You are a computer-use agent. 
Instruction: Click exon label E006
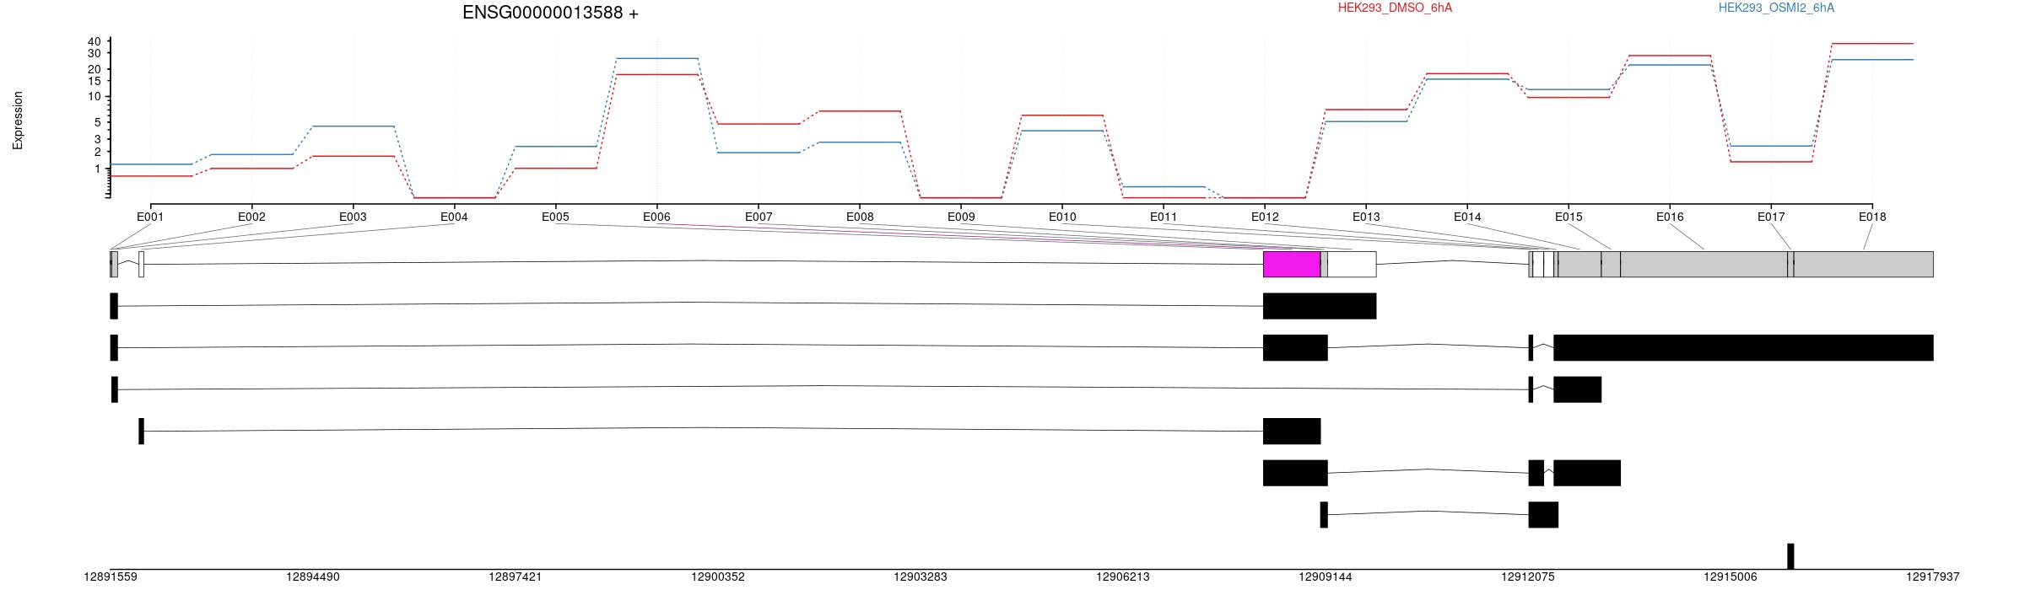pyautogui.click(x=656, y=217)
